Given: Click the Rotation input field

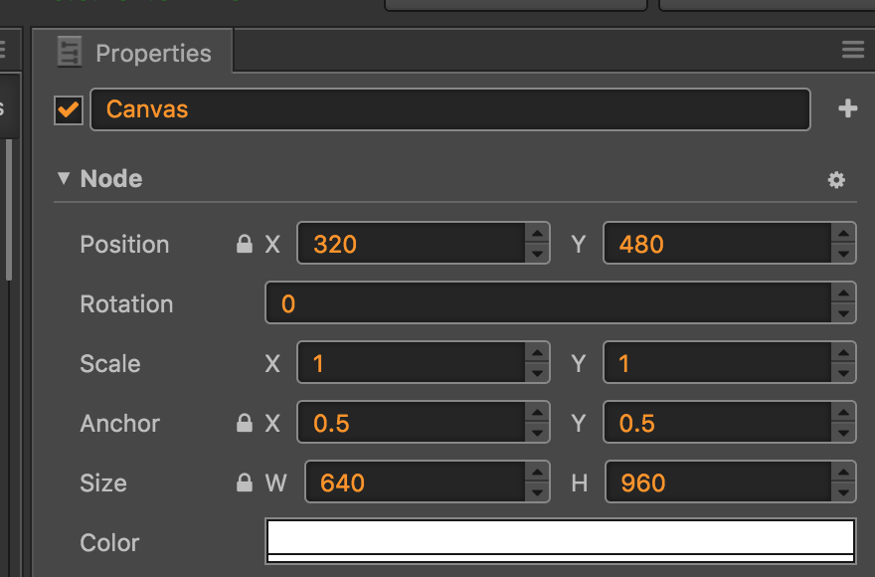Looking at the screenshot, I should point(547,304).
